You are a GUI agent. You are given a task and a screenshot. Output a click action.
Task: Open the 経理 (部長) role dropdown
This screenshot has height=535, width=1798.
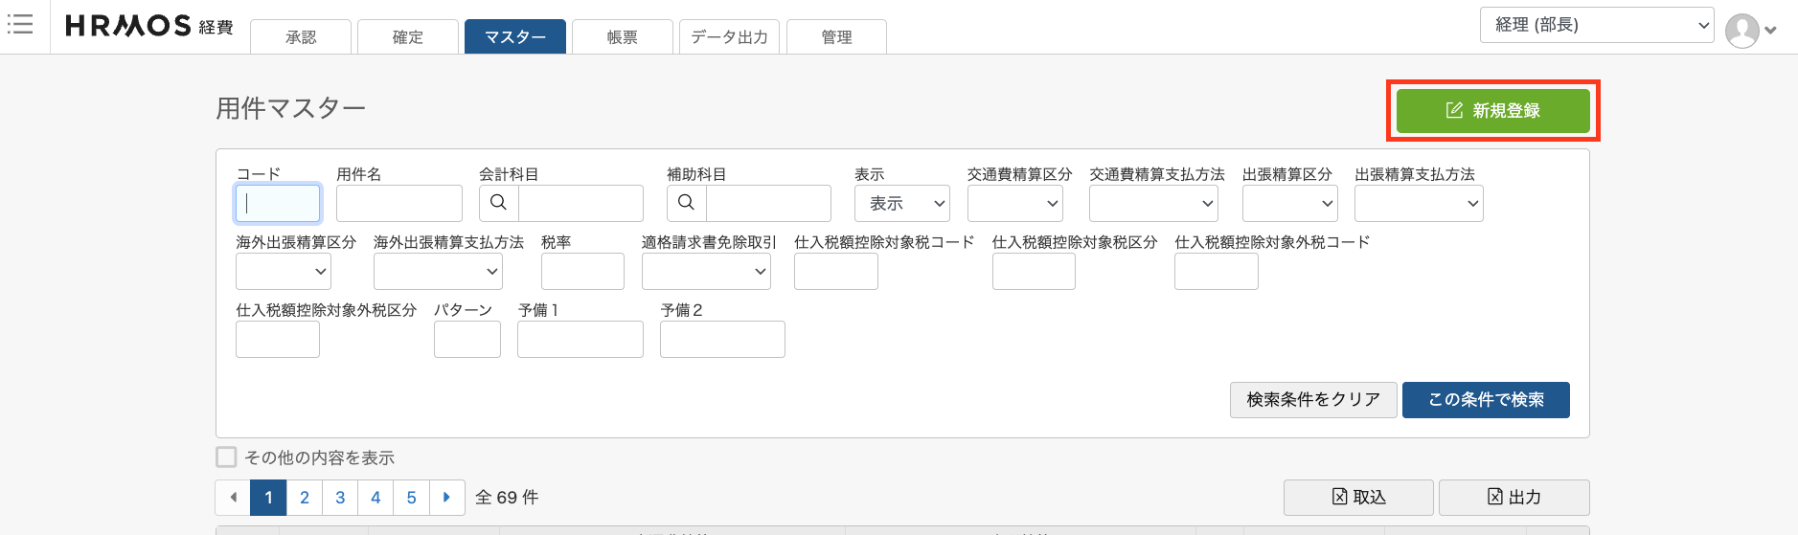click(1597, 25)
